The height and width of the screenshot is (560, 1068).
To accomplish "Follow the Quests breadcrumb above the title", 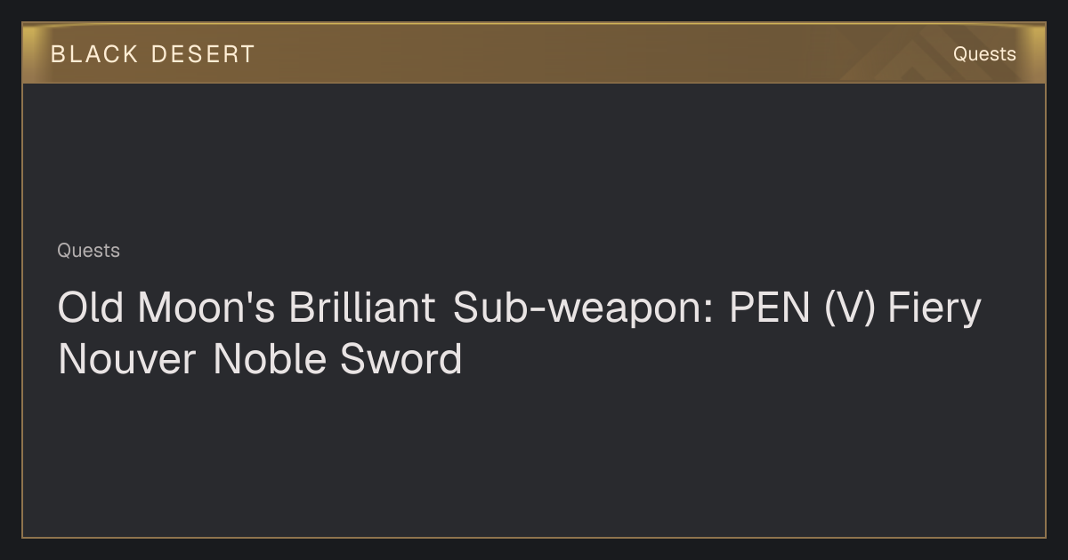I will (x=88, y=251).
